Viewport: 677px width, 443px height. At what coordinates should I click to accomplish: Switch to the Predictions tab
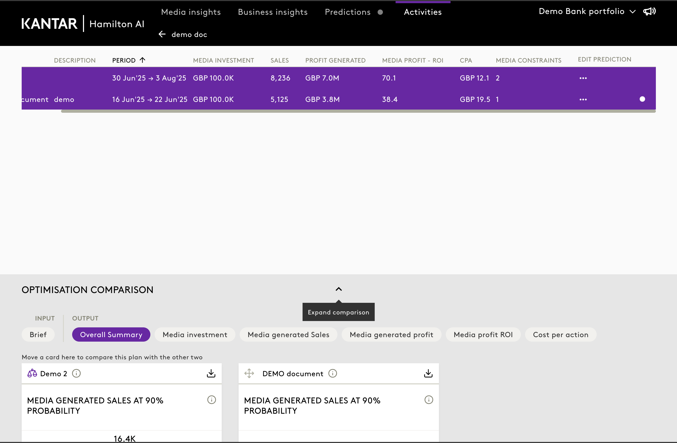347,12
